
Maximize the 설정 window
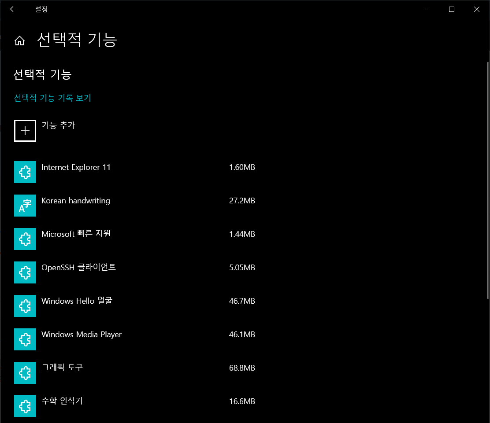point(452,9)
